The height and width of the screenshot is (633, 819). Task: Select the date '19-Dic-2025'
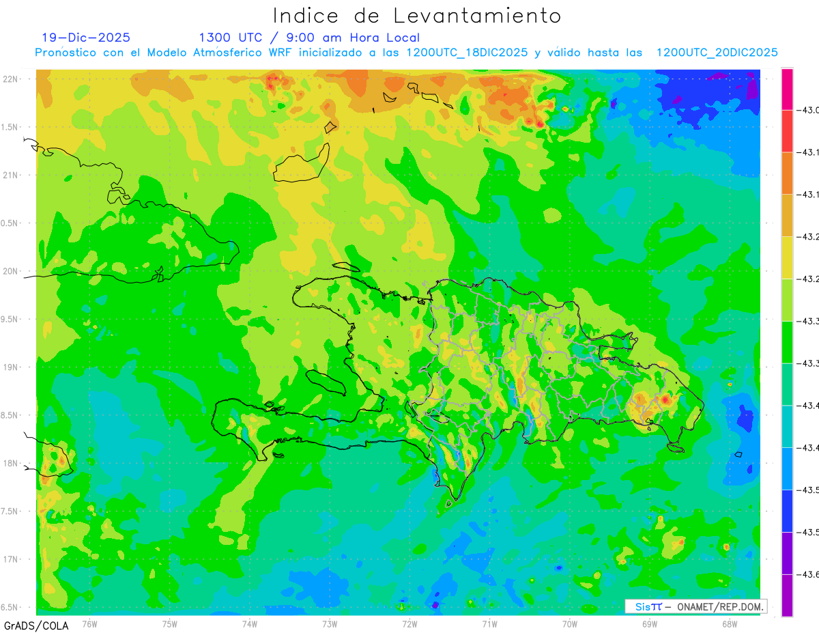pos(86,38)
